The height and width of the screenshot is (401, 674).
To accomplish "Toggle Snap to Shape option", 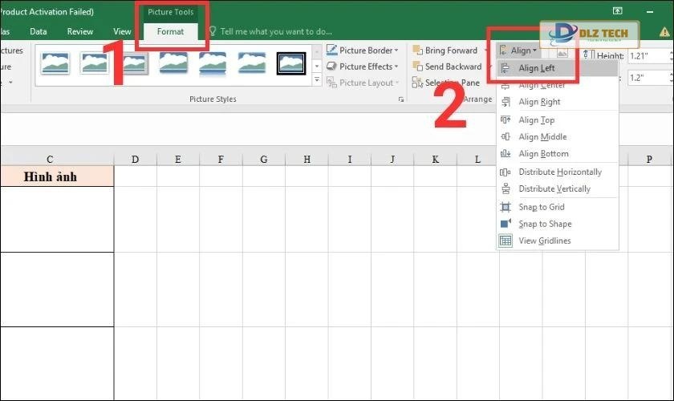I will click(x=545, y=224).
